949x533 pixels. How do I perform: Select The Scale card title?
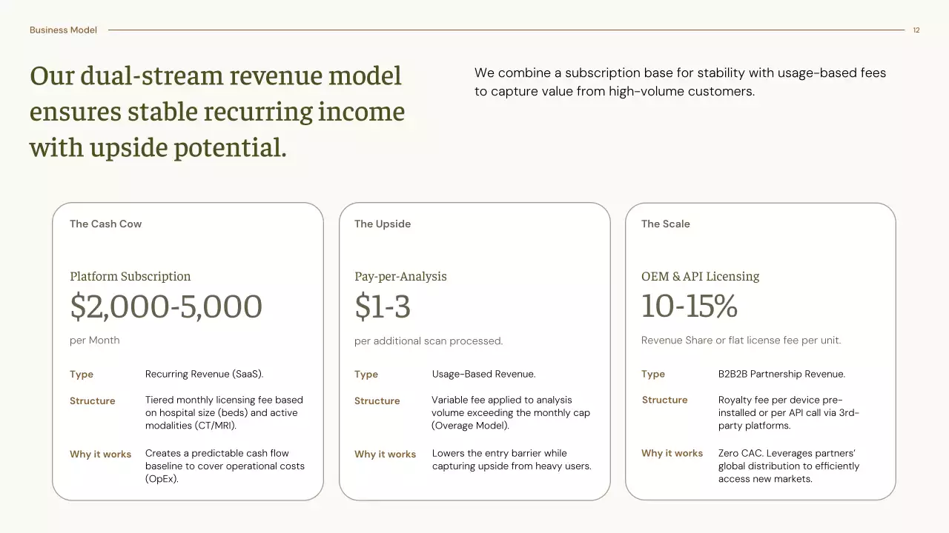click(665, 224)
